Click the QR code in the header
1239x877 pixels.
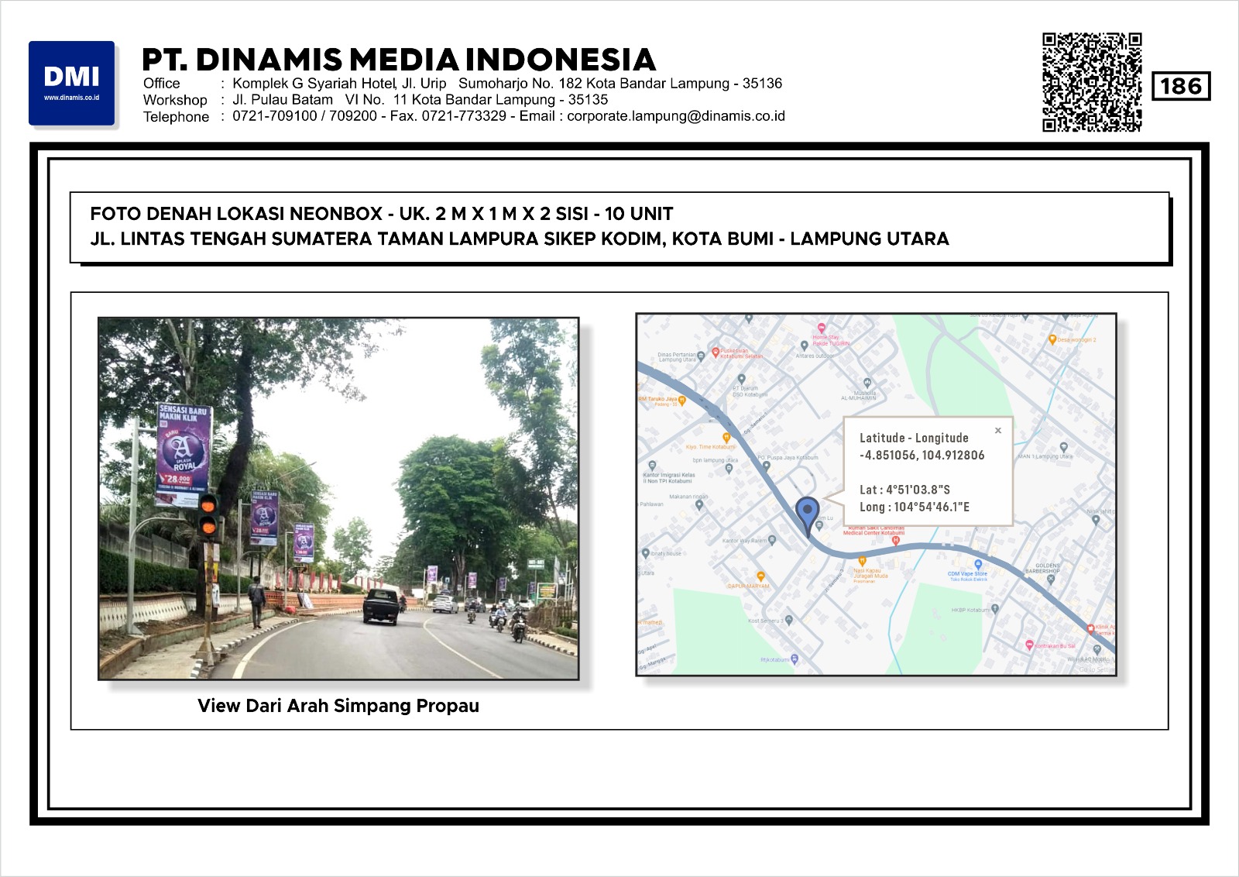pos(1092,82)
